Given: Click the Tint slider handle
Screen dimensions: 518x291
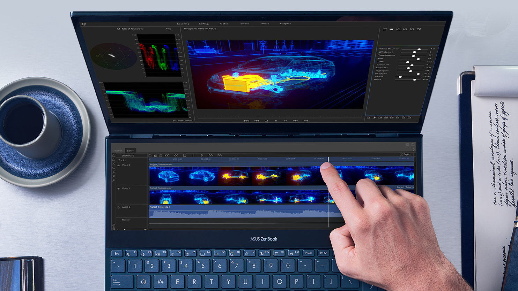Looking at the screenshot, I should (418, 59).
